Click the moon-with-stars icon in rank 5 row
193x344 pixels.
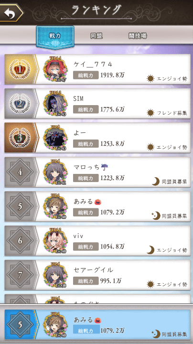pyautogui.click(x=156, y=215)
